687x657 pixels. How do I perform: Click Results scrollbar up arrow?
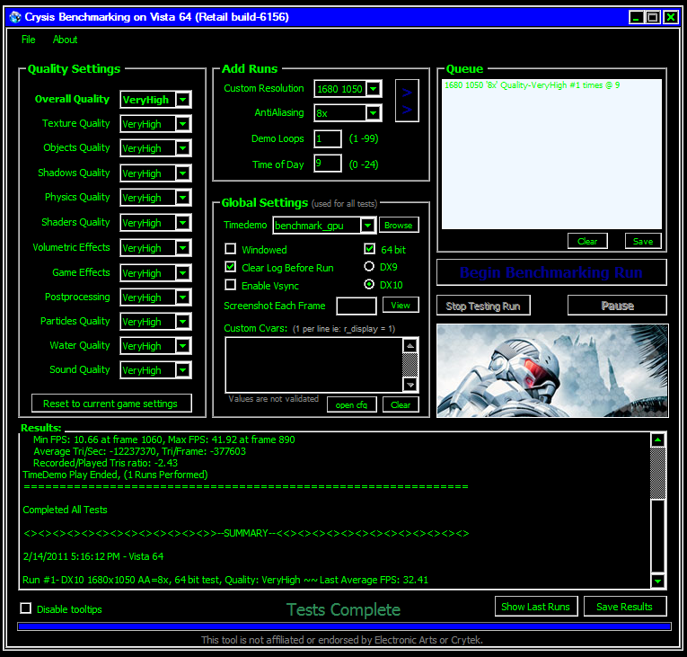[657, 439]
